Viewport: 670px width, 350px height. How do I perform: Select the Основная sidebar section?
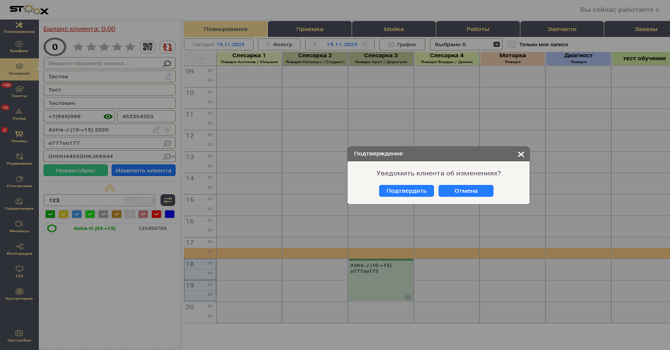coord(19,69)
